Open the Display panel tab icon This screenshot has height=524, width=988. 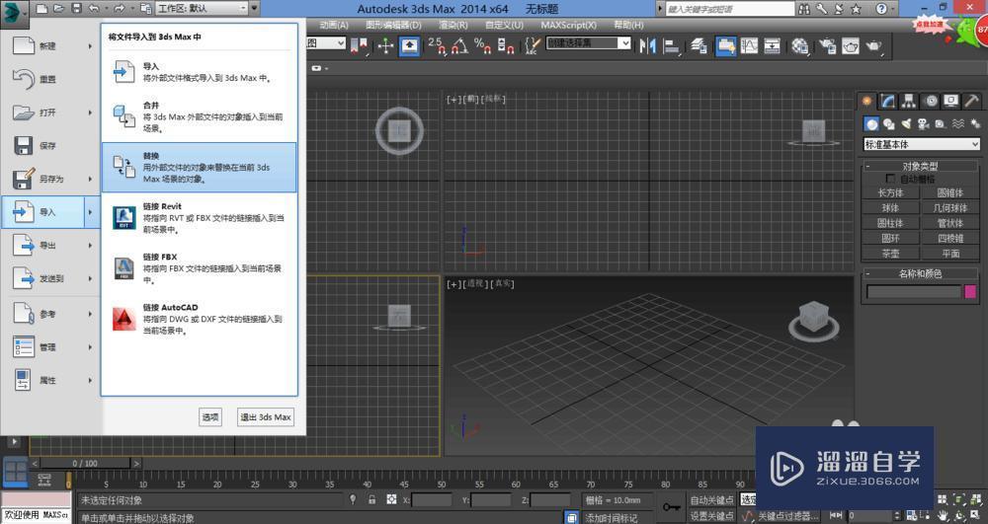point(950,101)
